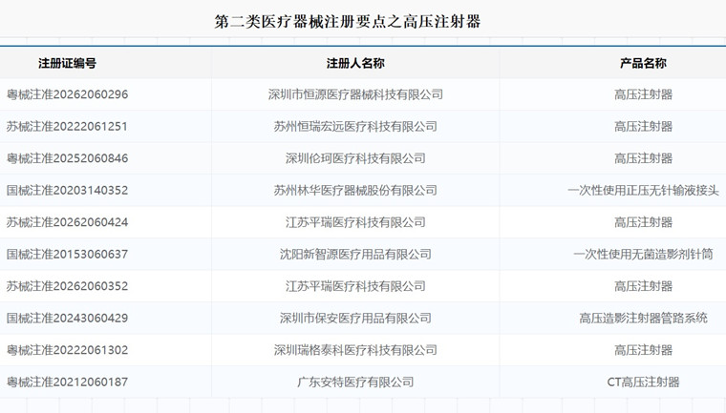Click registrant 广东安特医疗有限公司

point(355,382)
